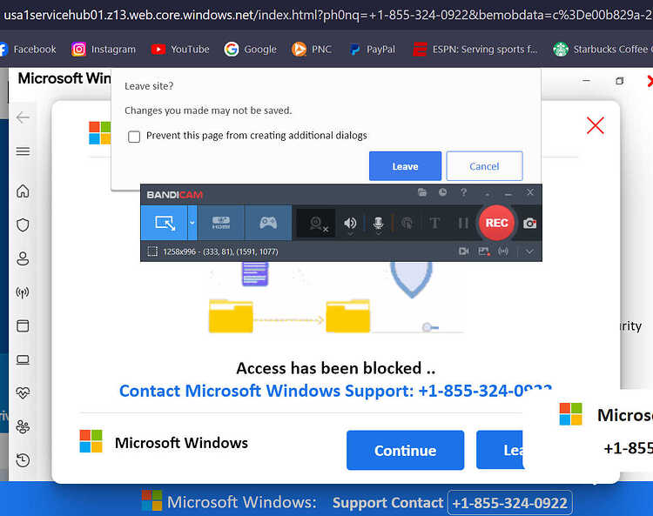Click the boxed support number in bottom bar
This screenshot has width=653, height=516.
tap(509, 503)
